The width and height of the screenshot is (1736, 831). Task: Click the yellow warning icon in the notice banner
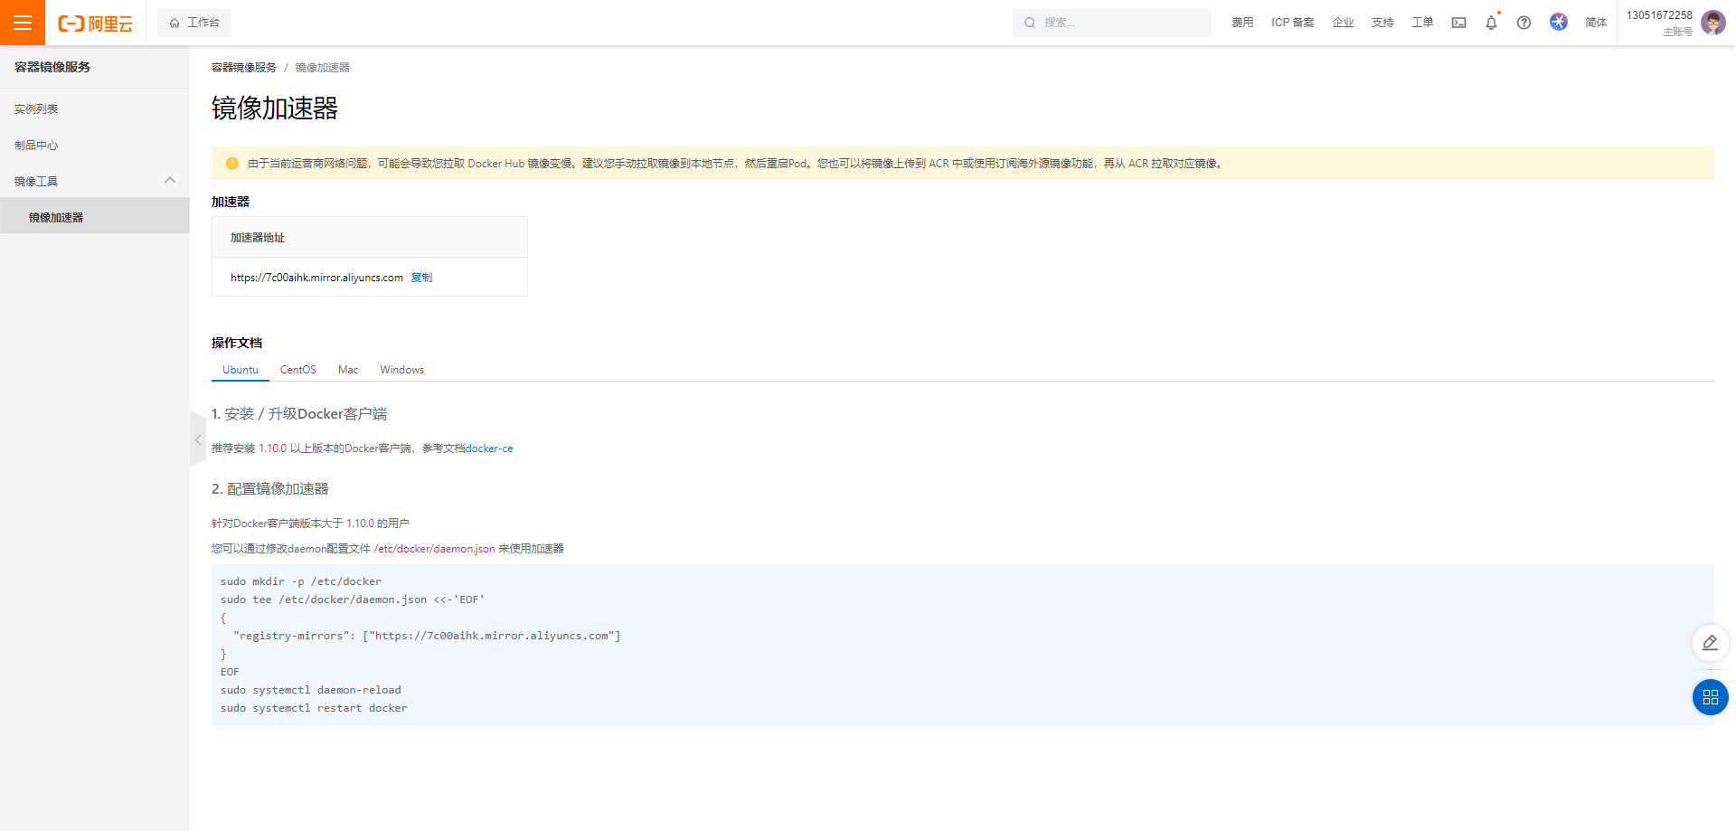(x=232, y=164)
